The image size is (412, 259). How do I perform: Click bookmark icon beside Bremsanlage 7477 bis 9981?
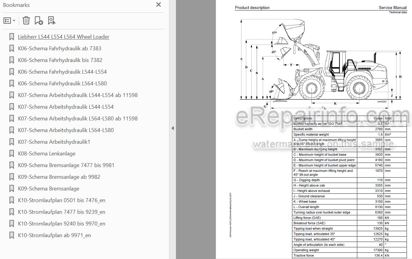[x=12, y=165]
